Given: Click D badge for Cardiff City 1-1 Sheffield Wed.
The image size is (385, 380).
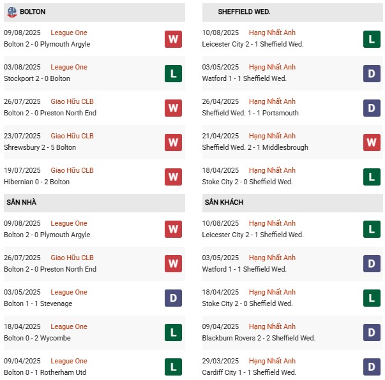Looking at the screenshot, I should (372, 367).
